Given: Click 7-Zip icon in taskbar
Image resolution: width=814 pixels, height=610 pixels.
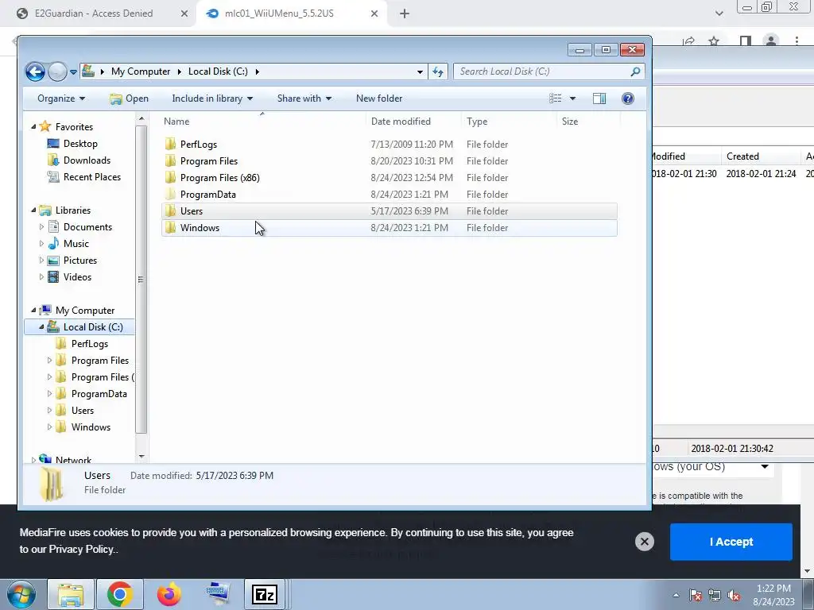Looking at the screenshot, I should (x=265, y=594).
